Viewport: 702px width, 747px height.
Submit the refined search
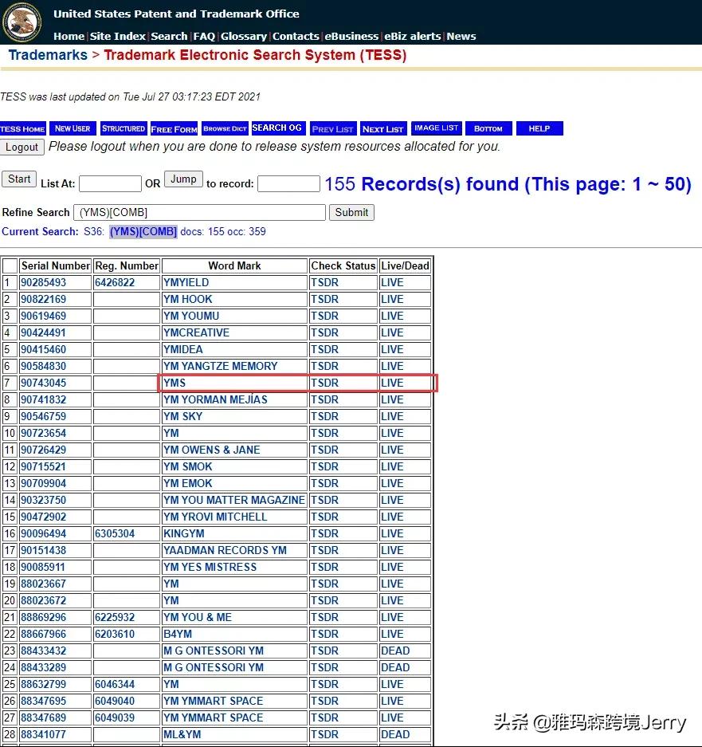(x=351, y=213)
